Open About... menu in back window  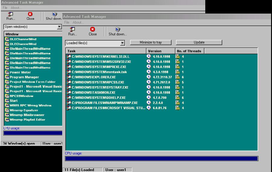point(16,8)
